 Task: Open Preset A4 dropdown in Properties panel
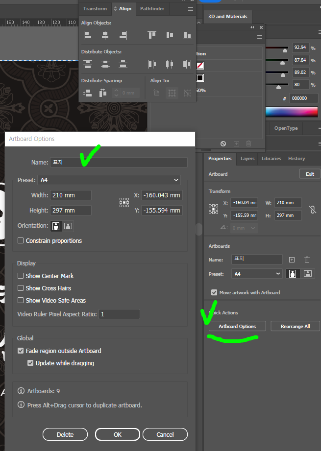click(256, 274)
